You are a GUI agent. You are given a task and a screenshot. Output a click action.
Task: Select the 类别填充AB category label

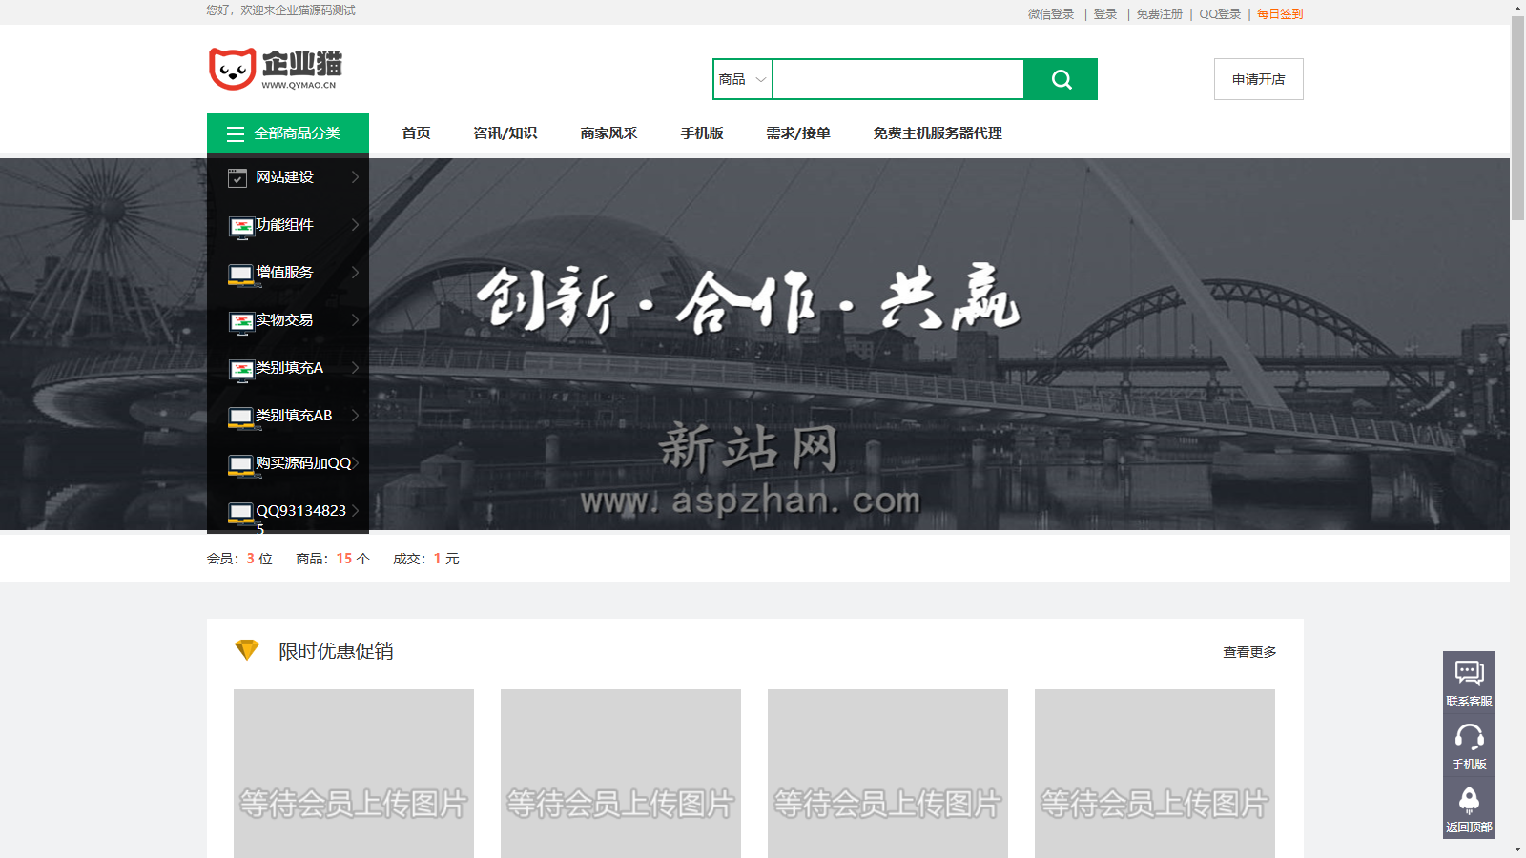(294, 416)
